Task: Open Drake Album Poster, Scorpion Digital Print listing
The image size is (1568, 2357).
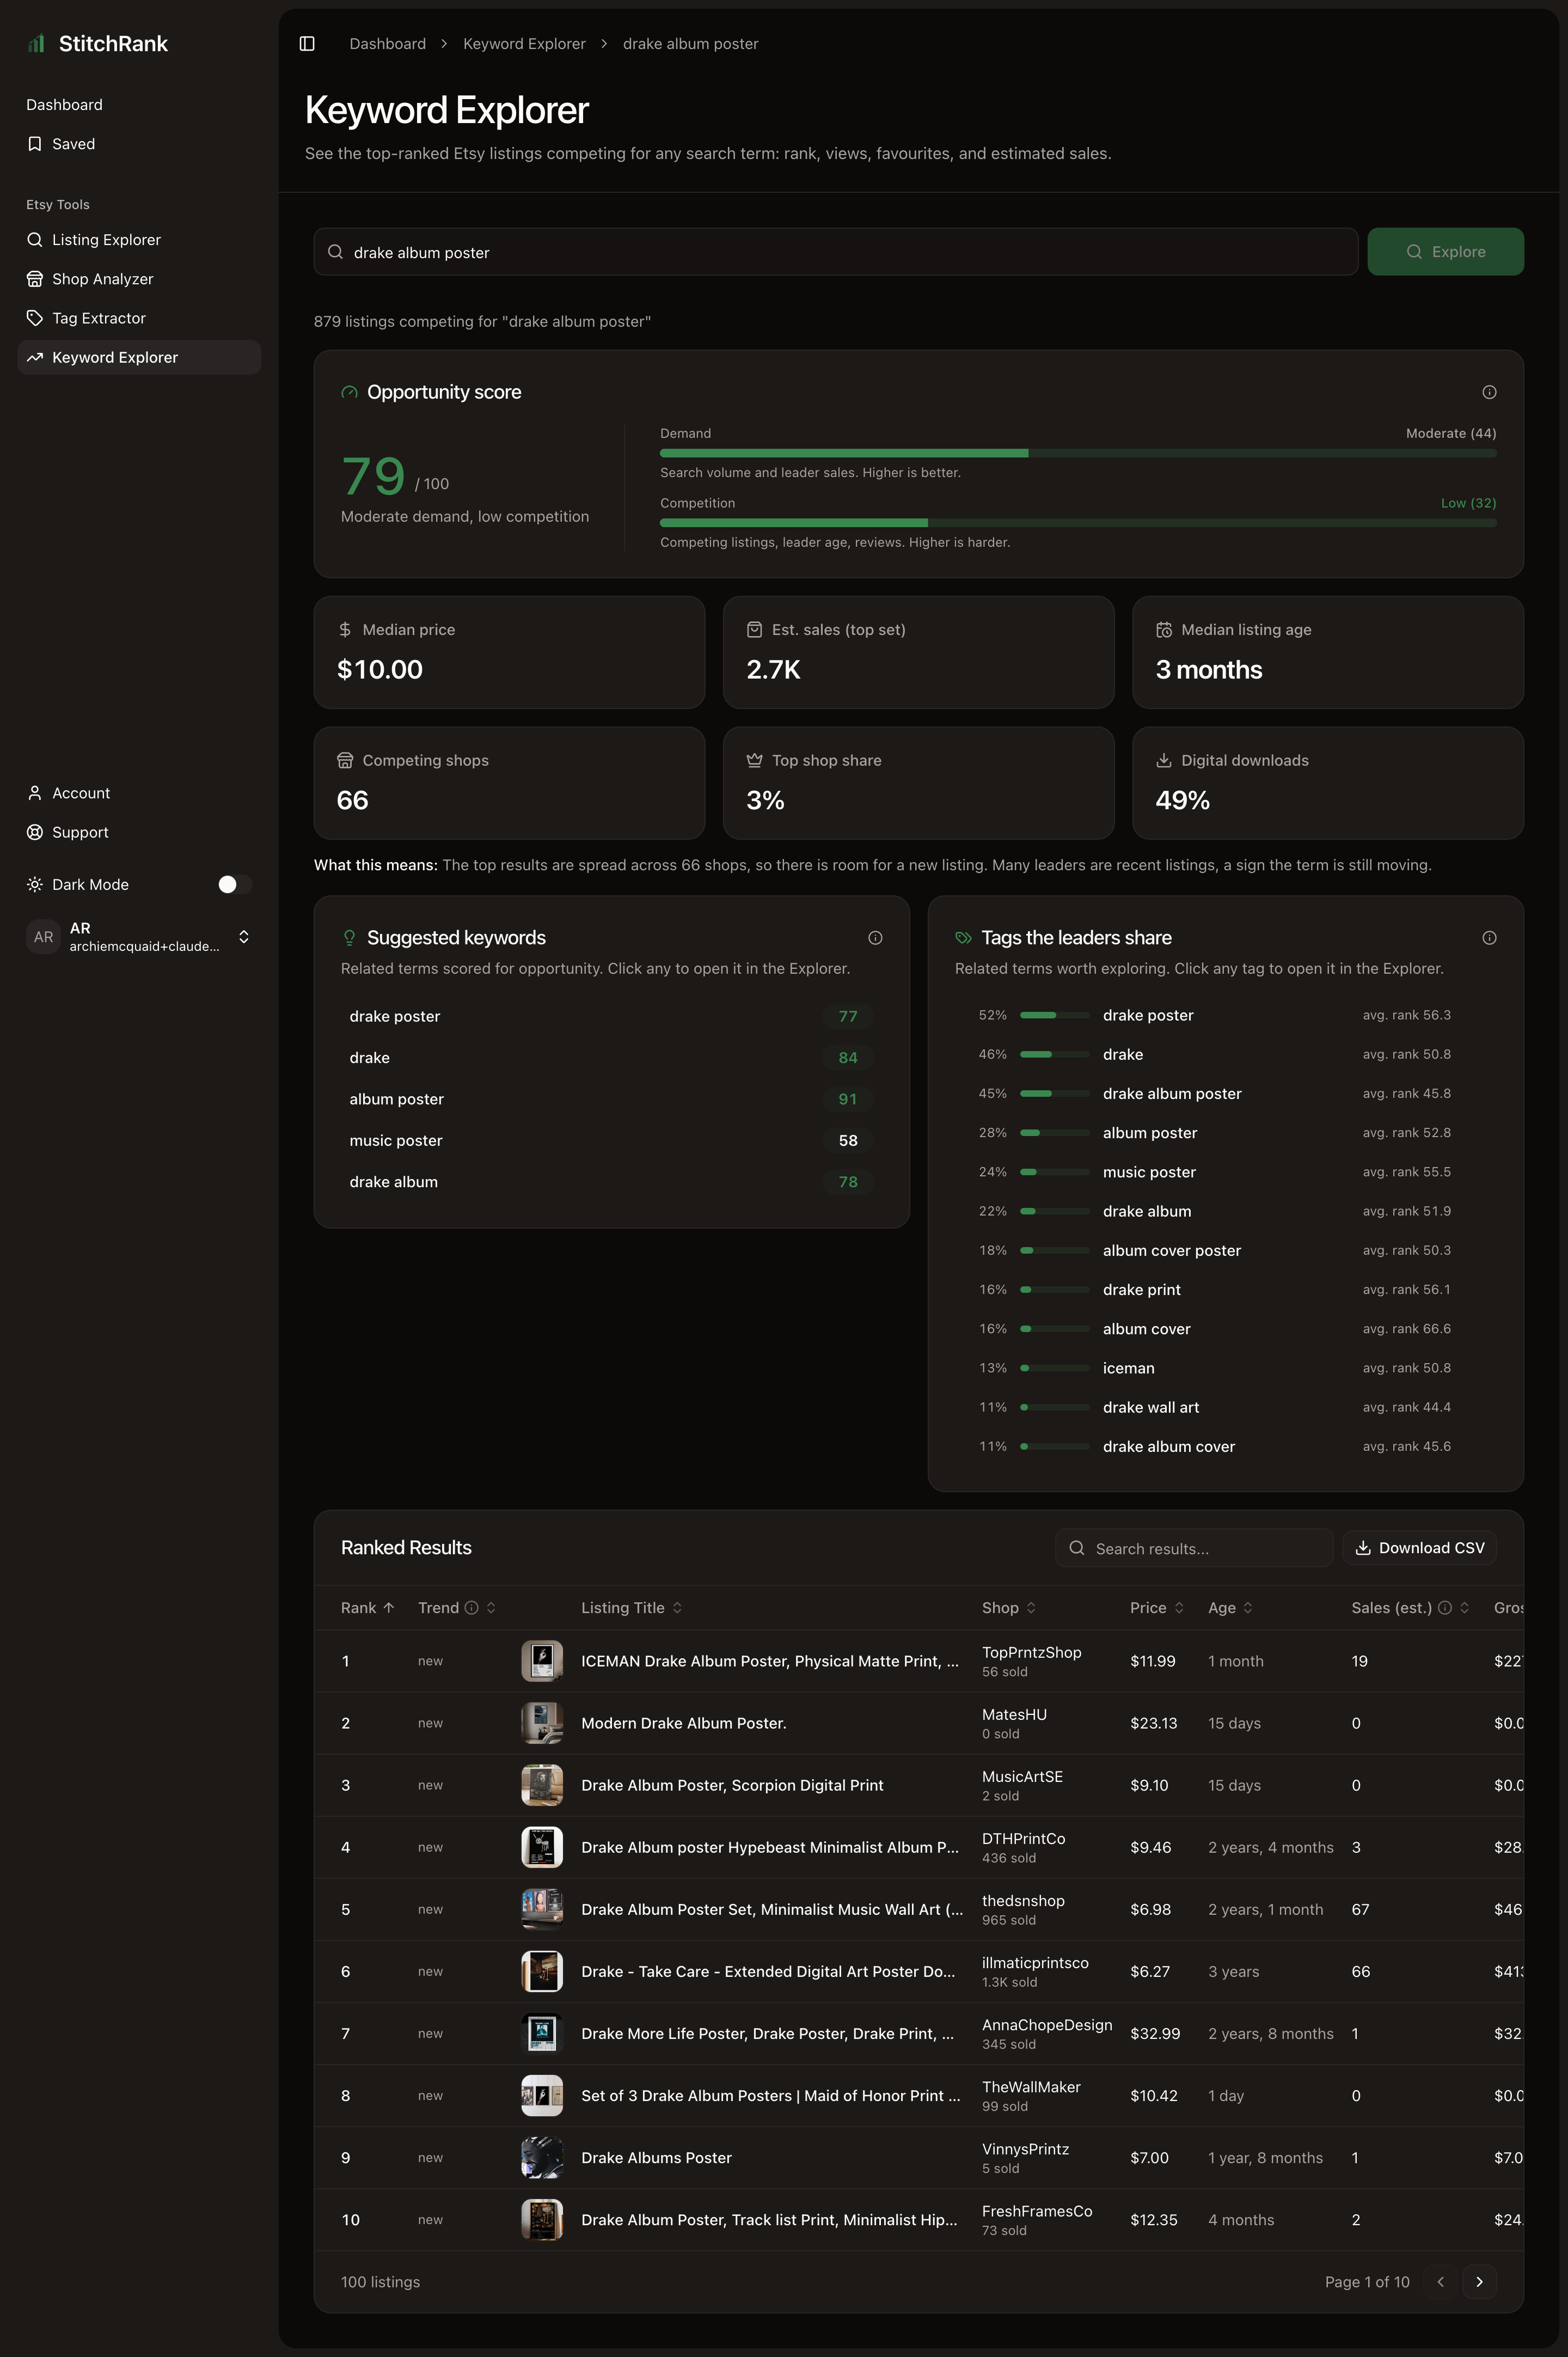Action: tap(732, 1785)
